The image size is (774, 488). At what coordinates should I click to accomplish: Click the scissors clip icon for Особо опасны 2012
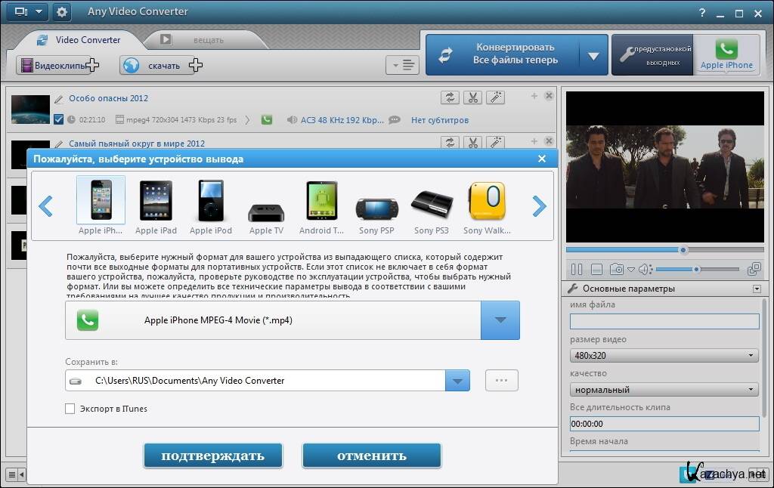coord(472,97)
